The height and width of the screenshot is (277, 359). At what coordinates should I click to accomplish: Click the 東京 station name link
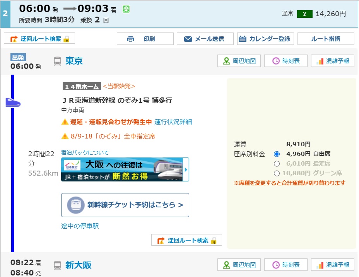click(74, 61)
